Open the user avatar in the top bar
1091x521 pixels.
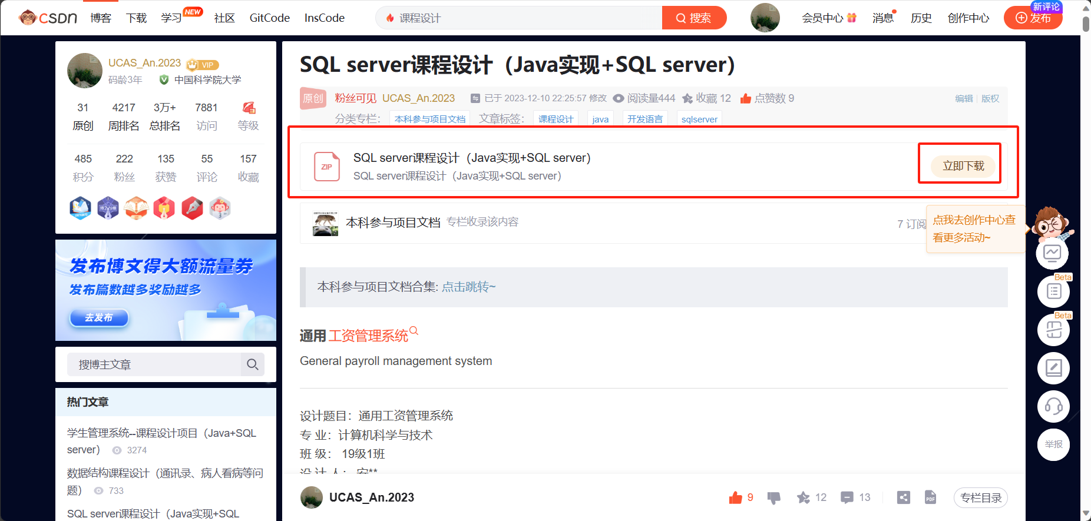(x=765, y=18)
